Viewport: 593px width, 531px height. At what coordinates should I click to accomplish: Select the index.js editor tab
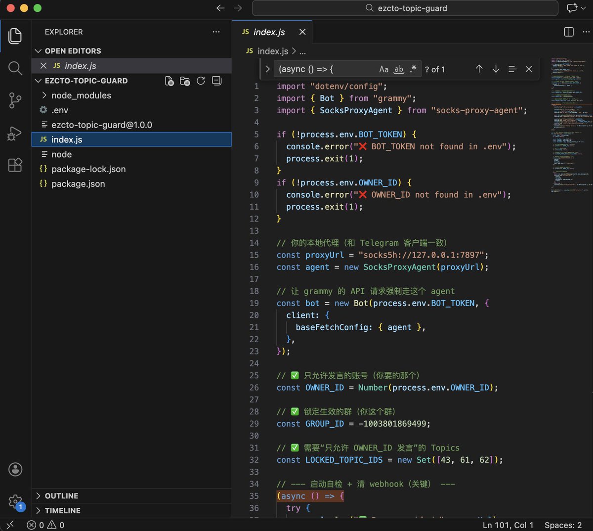[269, 32]
